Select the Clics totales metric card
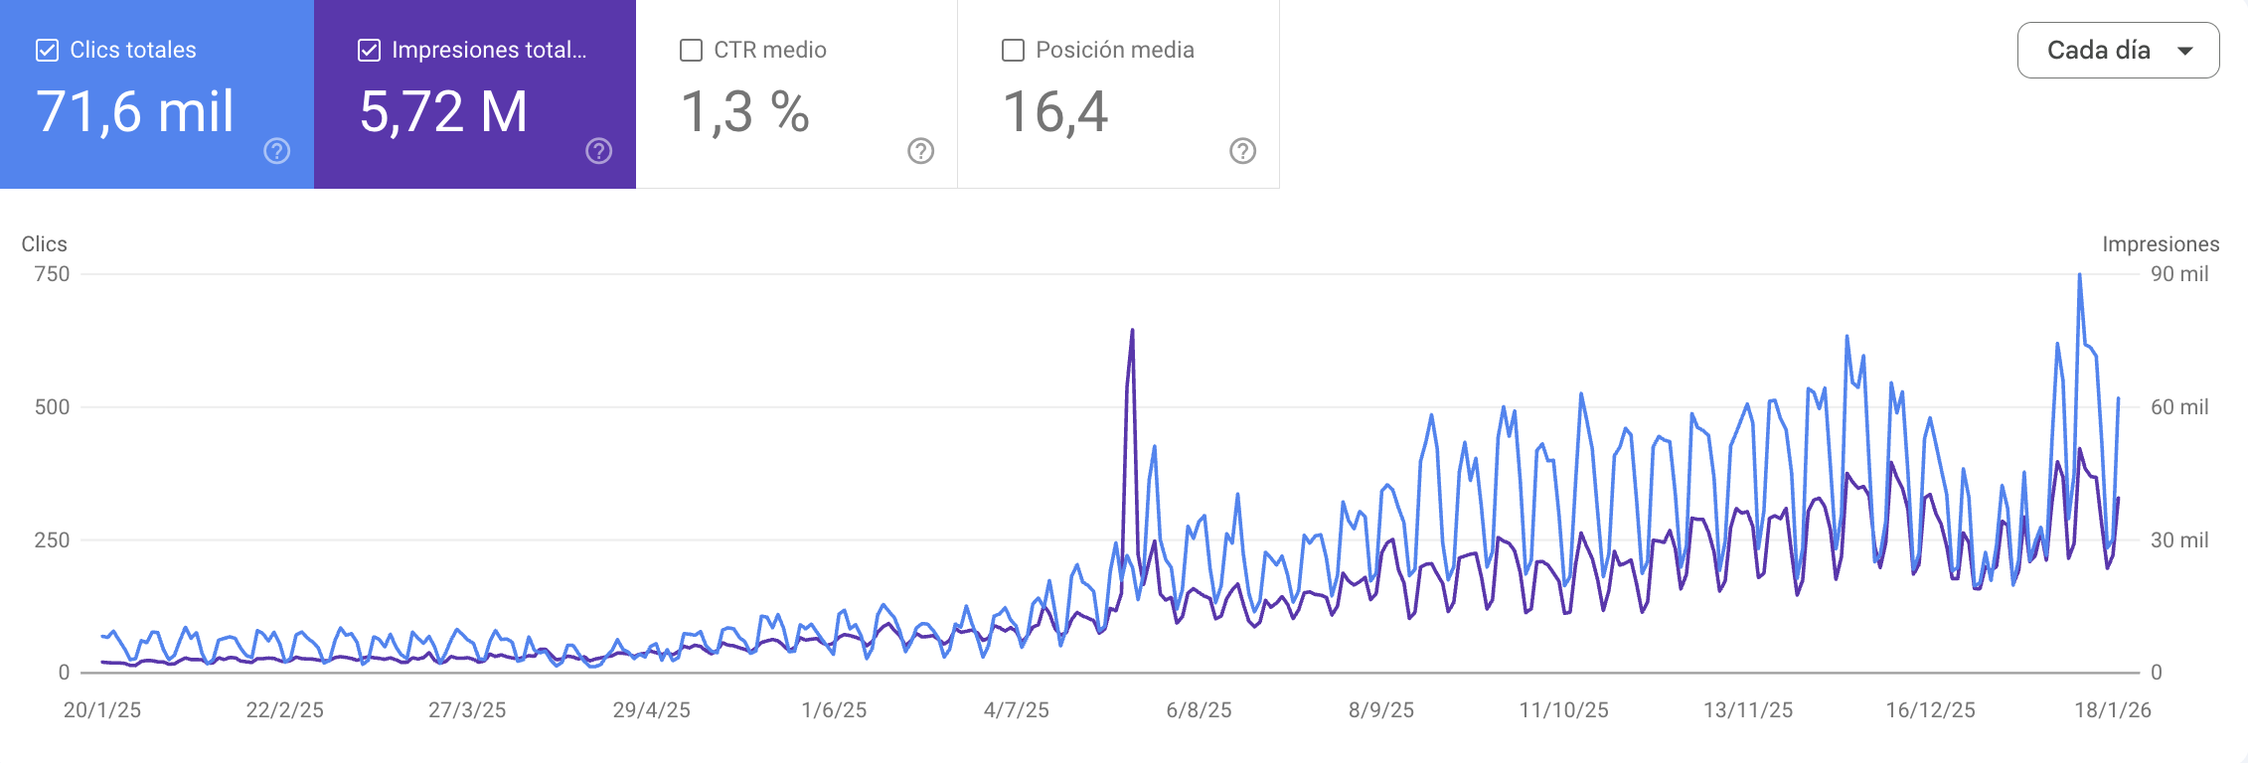Viewport: 2248px width, 763px height. point(154,94)
